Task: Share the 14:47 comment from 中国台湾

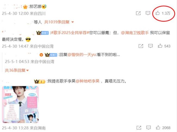Action: 141,46
